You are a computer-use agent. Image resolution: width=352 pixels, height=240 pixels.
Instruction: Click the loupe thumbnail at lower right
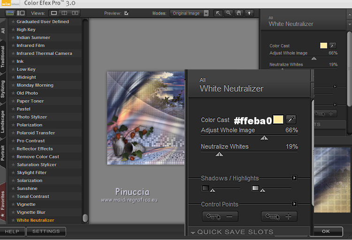pyautogui.click(x=332, y=180)
